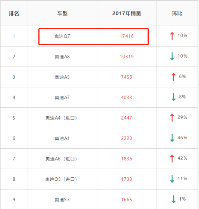Select the 车型 column header

click(x=62, y=13)
